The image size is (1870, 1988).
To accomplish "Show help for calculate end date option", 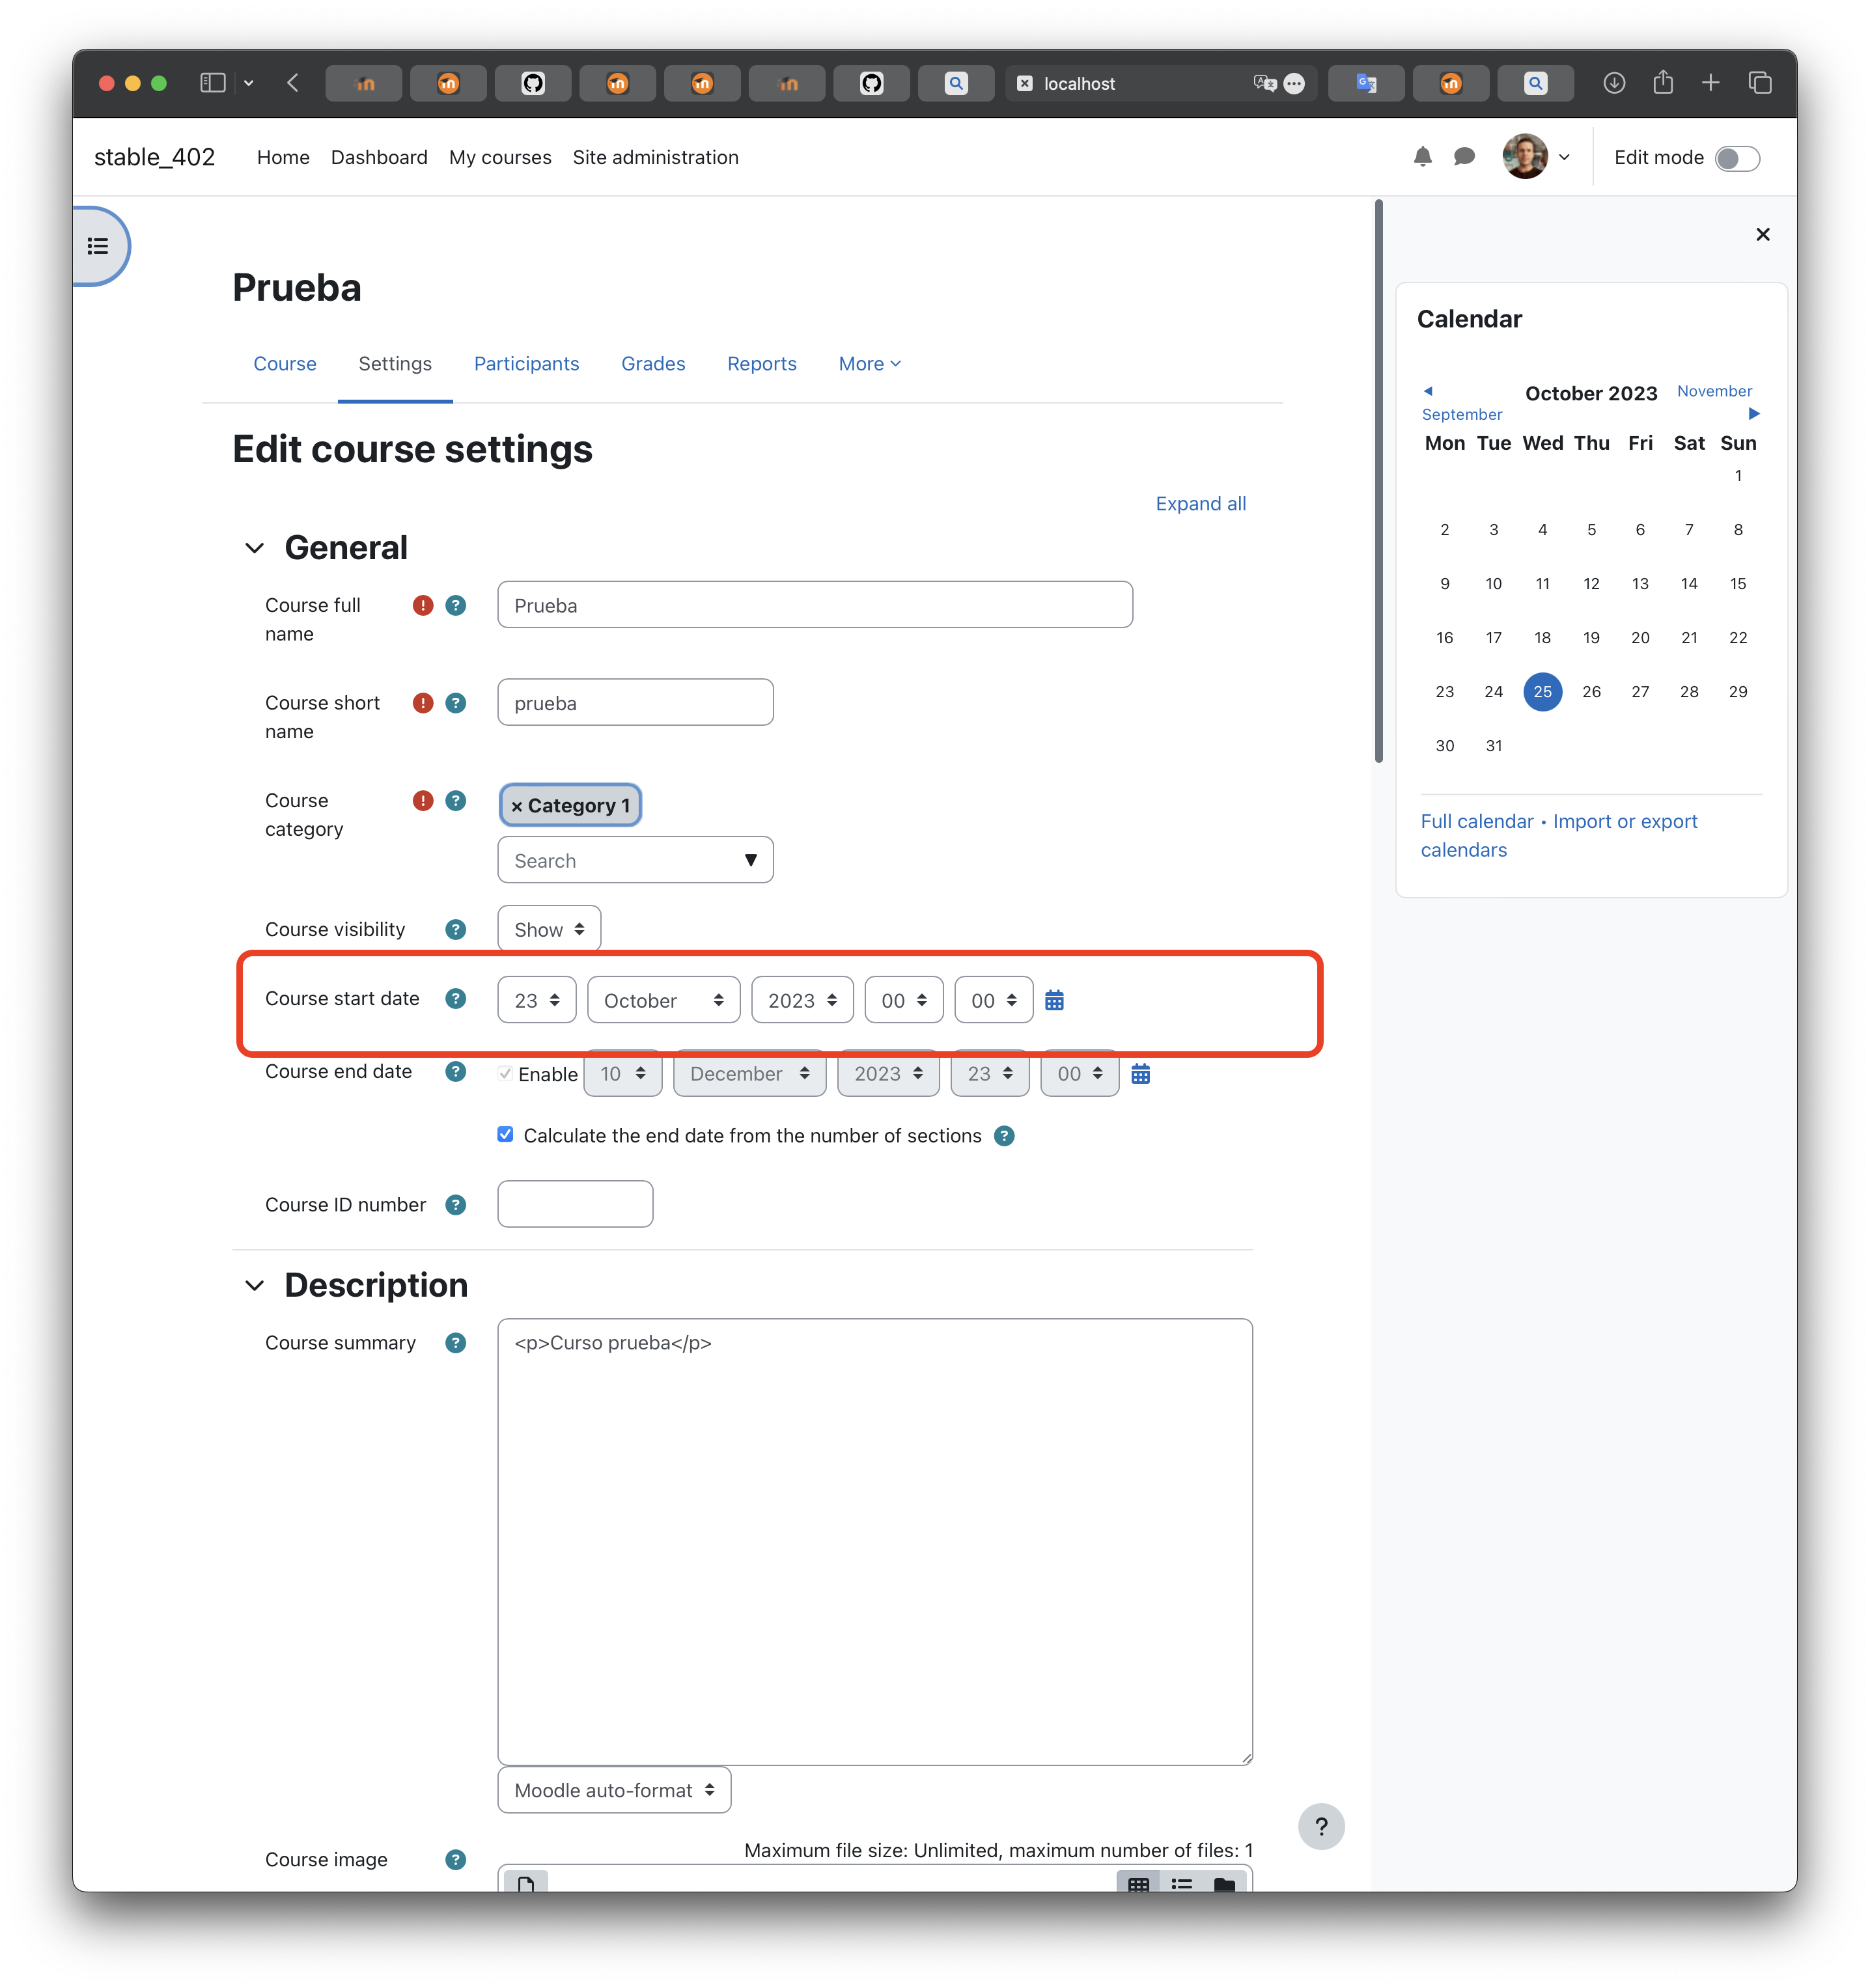I will click(1004, 1136).
